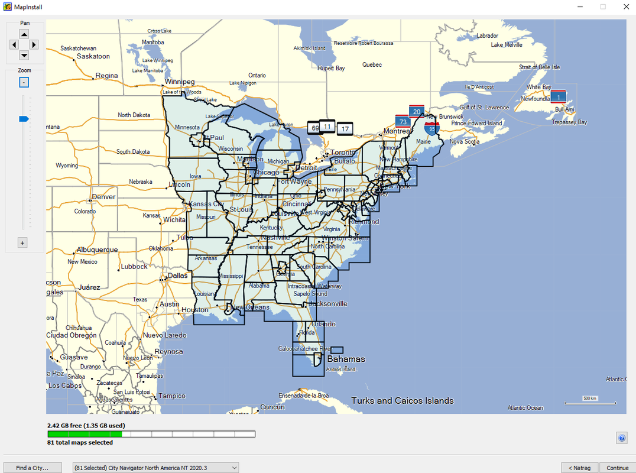This screenshot has width=636, height=473.
Task: Click the Continue button
Action: [617, 468]
